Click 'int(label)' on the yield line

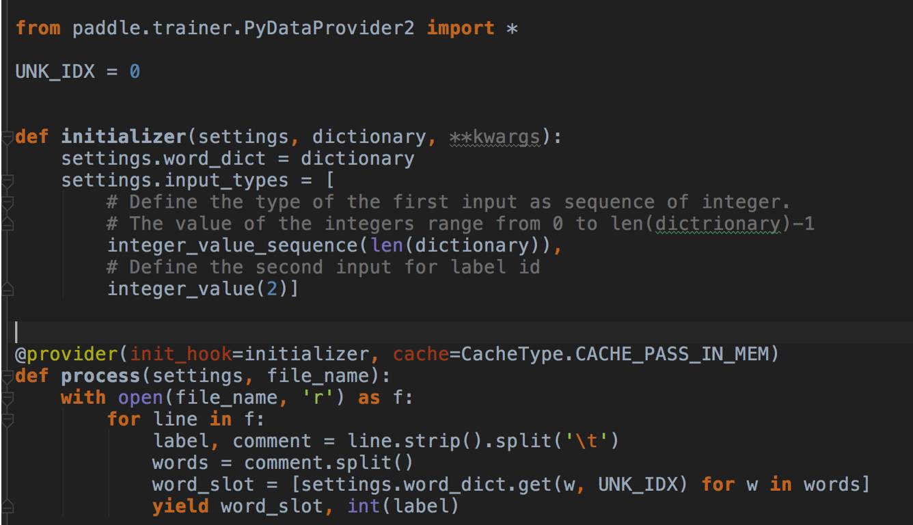click(x=403, y=507)
